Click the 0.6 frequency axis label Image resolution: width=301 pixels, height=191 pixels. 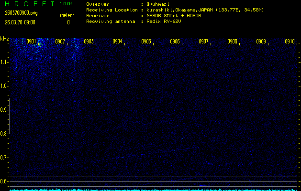4,181
